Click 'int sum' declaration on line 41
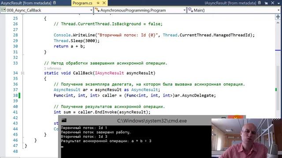 (x=62, y=112)
